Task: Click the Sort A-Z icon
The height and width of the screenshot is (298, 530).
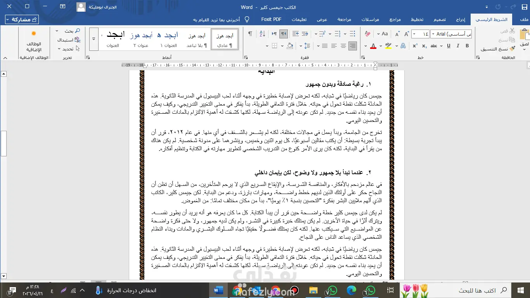Action: point(262,34)
